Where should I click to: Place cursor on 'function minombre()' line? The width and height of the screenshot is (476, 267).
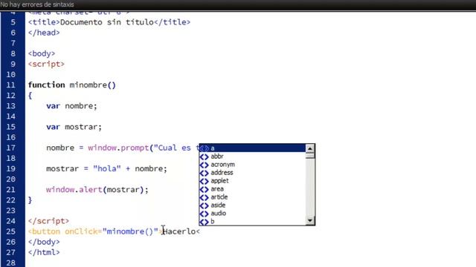pos(72,85)
